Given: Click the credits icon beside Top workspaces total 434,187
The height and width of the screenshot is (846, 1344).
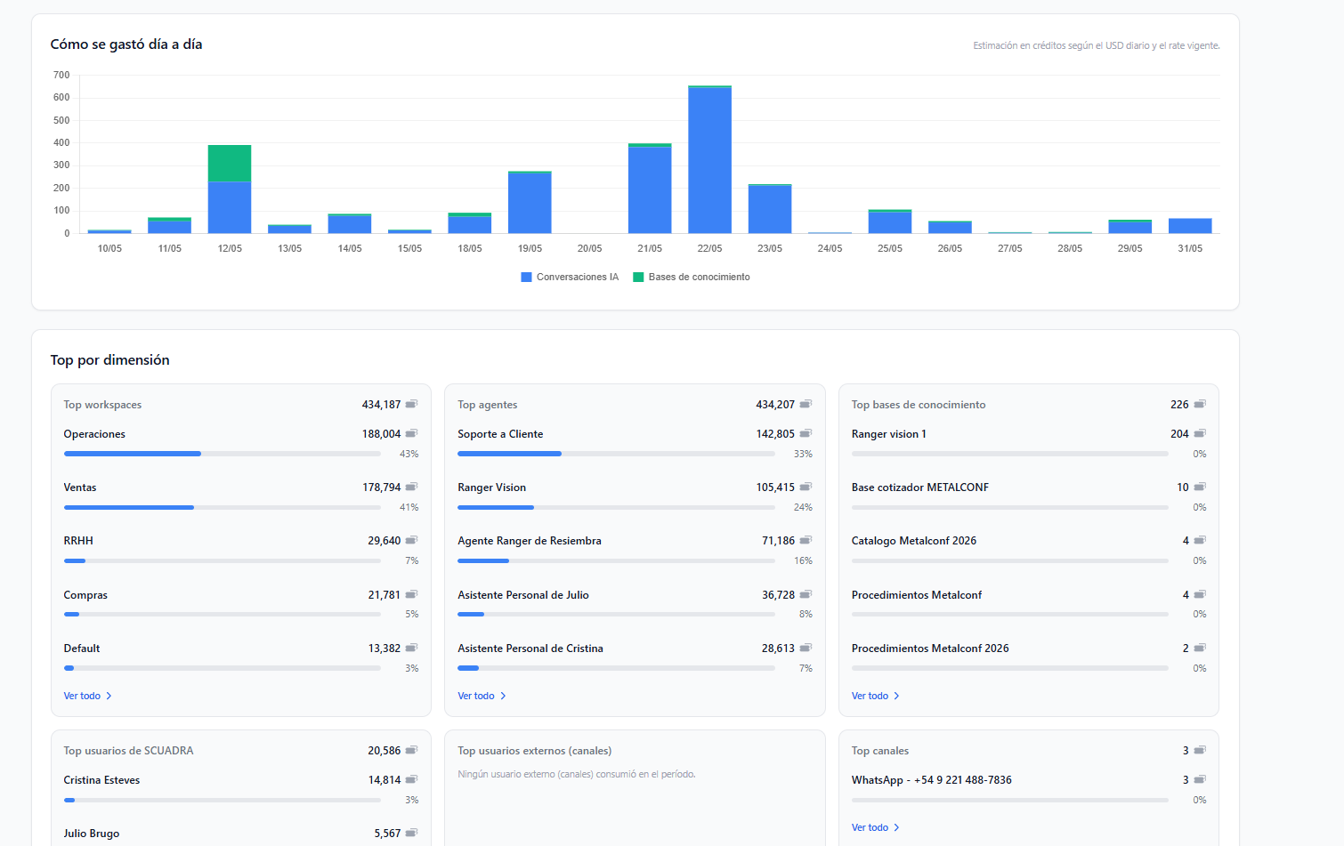Looking at the screenshot, I should 411,404.
